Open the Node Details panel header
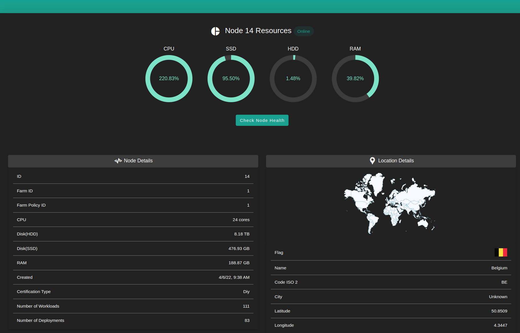Image resolution: width=520 pixels, height=333 pixels. (133, 161)
